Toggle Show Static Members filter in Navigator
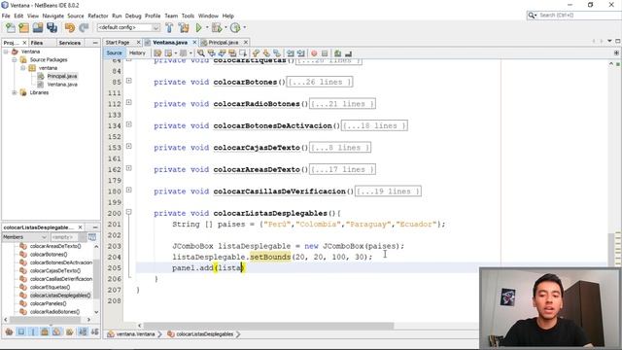Viewport: 622px width, 350px height. [33, 332]
